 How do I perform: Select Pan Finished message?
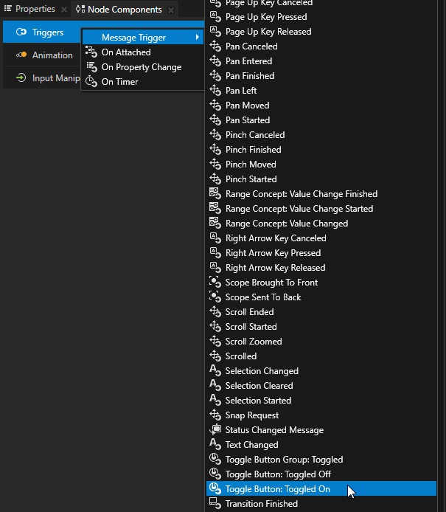321,75
